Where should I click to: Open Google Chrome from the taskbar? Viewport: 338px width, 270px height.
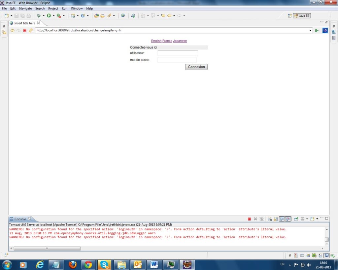coord(88,264)
